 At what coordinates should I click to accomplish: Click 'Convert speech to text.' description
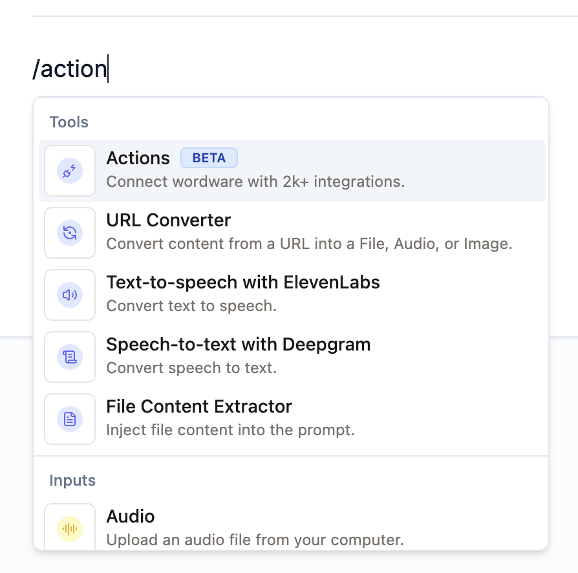(x=191, y=368)
